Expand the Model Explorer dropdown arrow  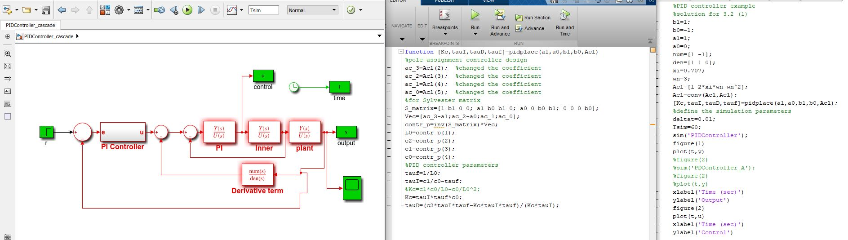pos(148,10)
